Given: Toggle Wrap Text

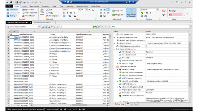Looking at the screenshot, I should pyautogui.click(x=118, y=11).
